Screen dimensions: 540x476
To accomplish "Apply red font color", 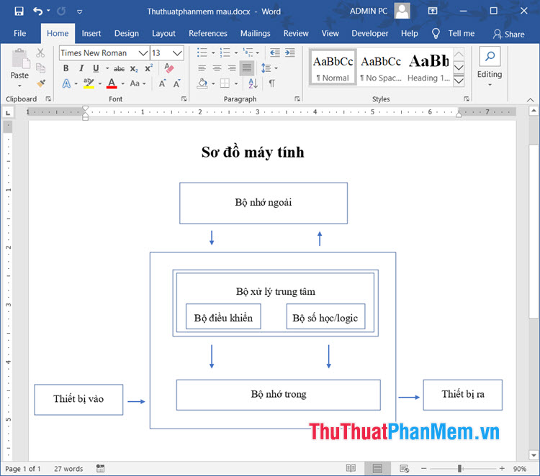I will [x=112, y=83].
